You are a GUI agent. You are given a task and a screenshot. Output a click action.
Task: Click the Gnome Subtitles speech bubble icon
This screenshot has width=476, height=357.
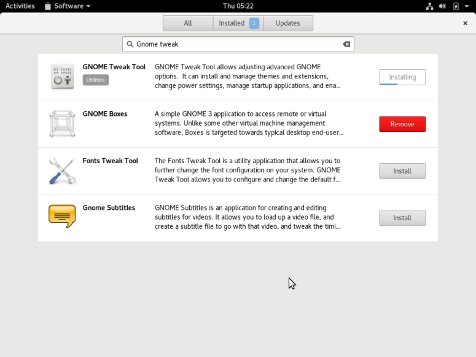click(x=62, y=217)
